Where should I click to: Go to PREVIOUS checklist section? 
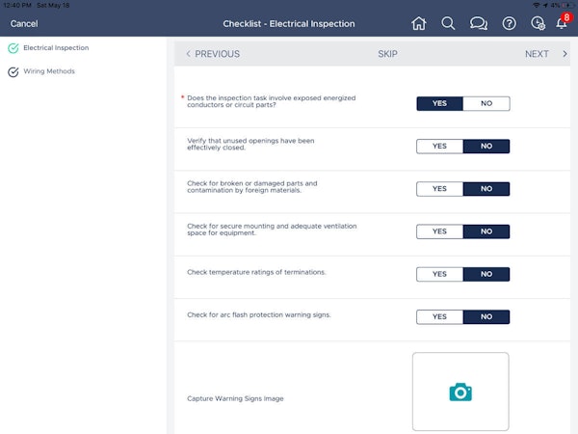[213, 54]
